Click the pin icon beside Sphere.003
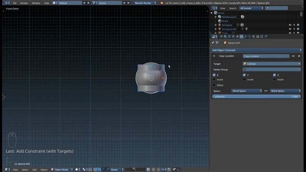This screenshot has height=172, width=306. (x=213, y=43)
